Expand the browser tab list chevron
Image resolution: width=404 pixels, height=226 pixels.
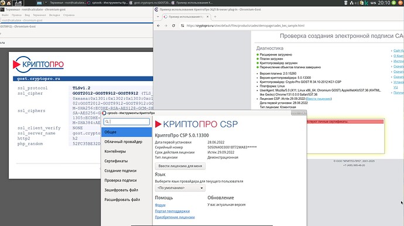pos(158,17)
